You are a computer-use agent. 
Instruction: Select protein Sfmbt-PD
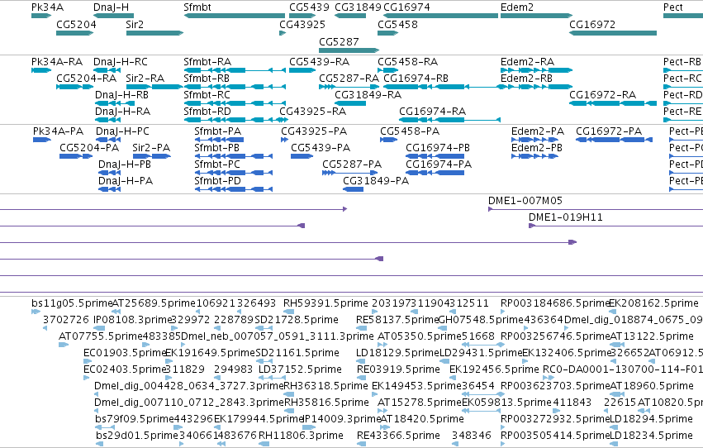pyautogui.click(x=234, y=189)
